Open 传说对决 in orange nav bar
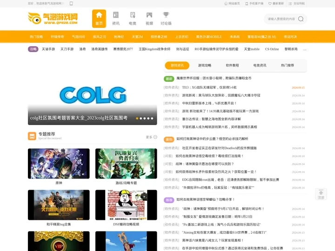Image resolution: width=335 pixels, height=251 pixels. point(290,37)
